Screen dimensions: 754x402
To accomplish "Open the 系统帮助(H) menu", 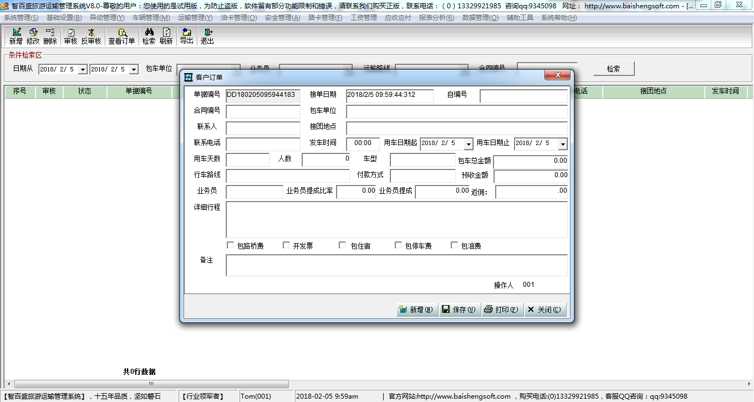I will [x=559, y=18].
